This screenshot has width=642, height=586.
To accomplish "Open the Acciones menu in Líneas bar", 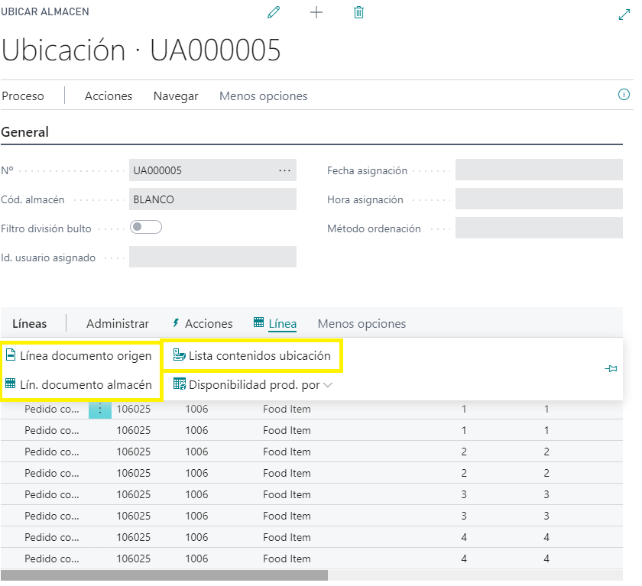I will tap(209, 324).
